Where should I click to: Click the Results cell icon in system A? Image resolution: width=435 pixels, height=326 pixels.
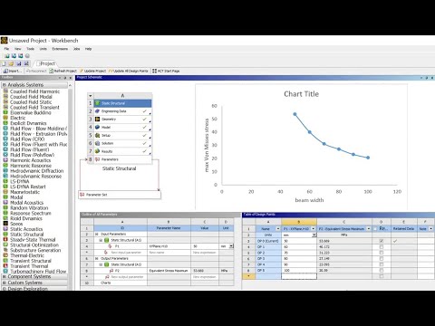click(97, 151)
